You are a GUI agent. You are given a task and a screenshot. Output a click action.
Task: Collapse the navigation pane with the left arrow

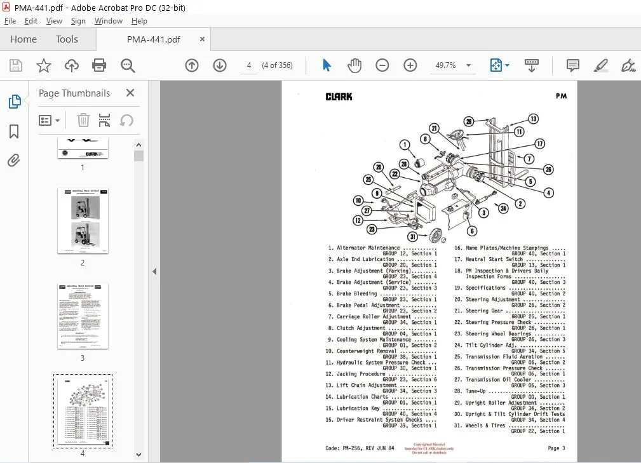[x=154, y=271]
